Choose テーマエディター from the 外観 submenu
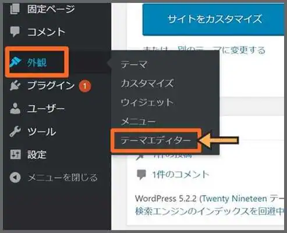The width and height of the screenshot is (287, 233). click(156, 140)
